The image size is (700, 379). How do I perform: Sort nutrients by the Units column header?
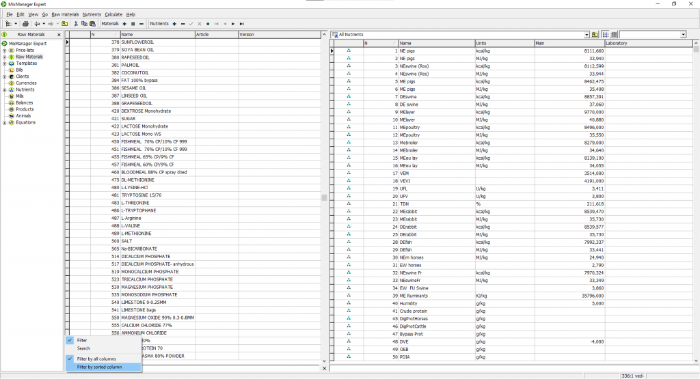click(504, 43)
